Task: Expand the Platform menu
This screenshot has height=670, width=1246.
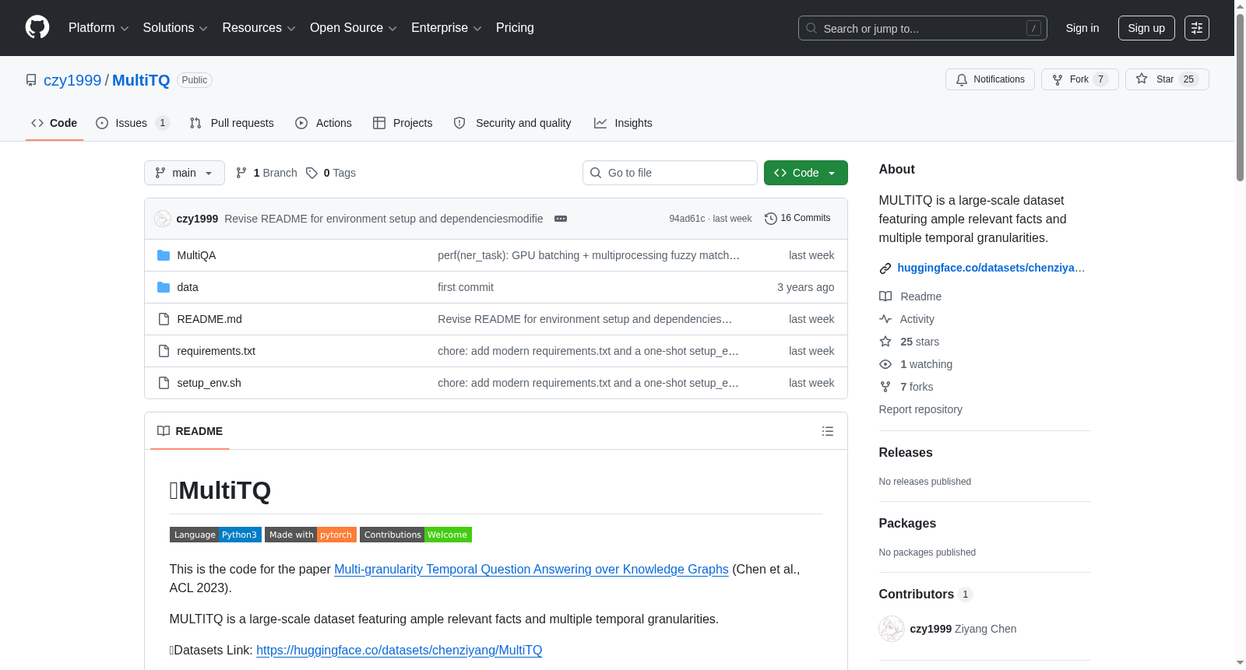Action: coord(99,28)
